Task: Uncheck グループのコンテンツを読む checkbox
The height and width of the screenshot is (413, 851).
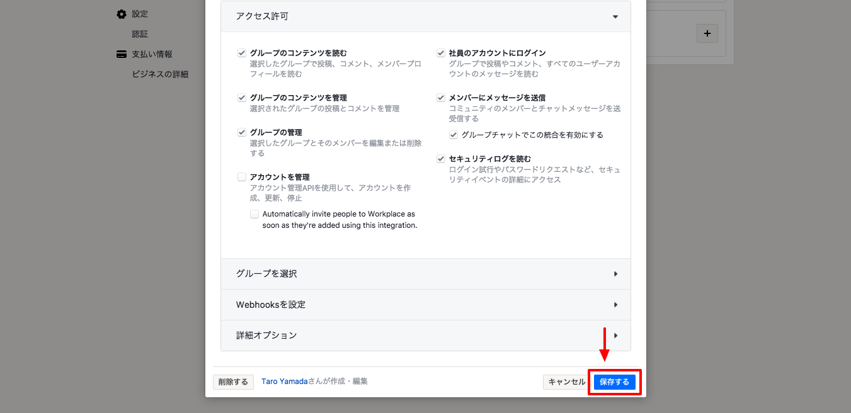Action: 242,54
